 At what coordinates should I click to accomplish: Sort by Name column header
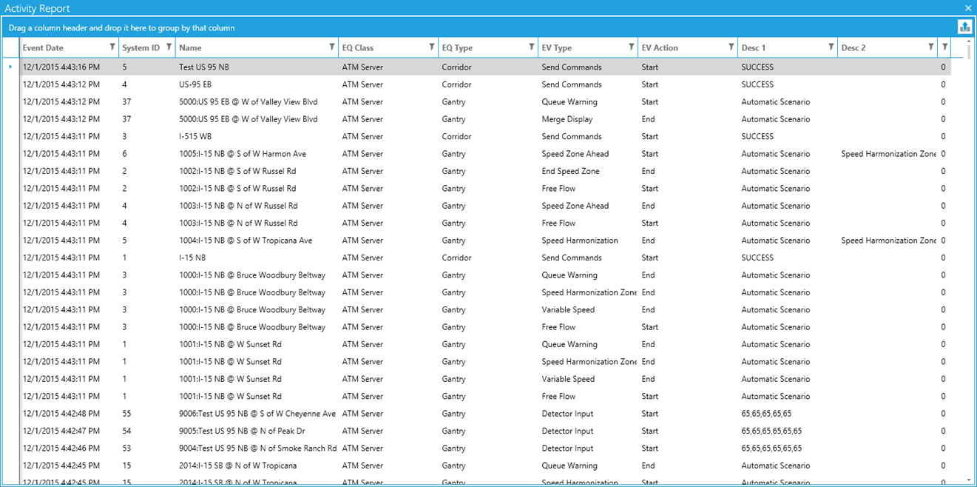(190, 47)
